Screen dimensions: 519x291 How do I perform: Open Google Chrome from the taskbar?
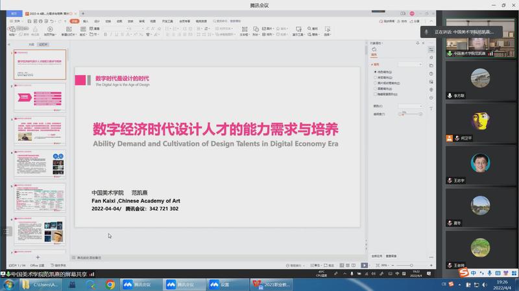click(110, 284)
